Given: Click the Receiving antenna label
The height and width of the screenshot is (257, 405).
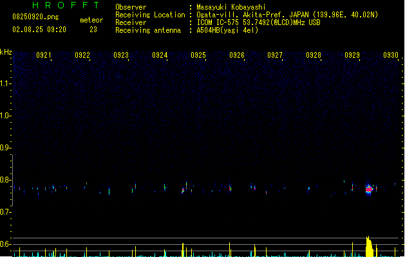Looking at the screenshot, I should pos(148,30).
